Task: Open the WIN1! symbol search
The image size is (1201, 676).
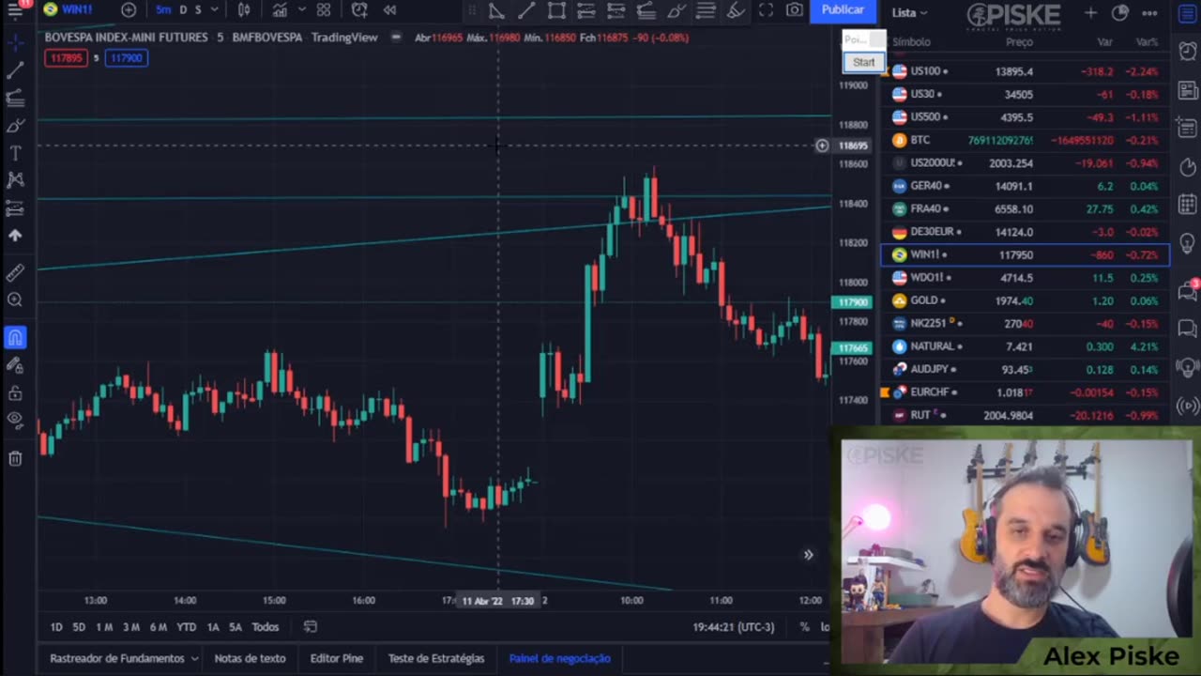Action: click(x=68, y=10)
